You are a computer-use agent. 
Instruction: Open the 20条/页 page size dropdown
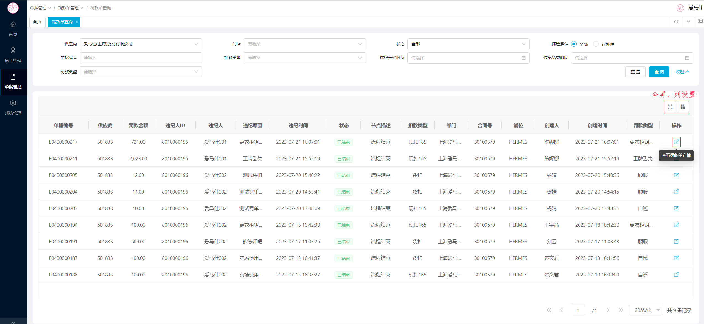pos(646,310)
